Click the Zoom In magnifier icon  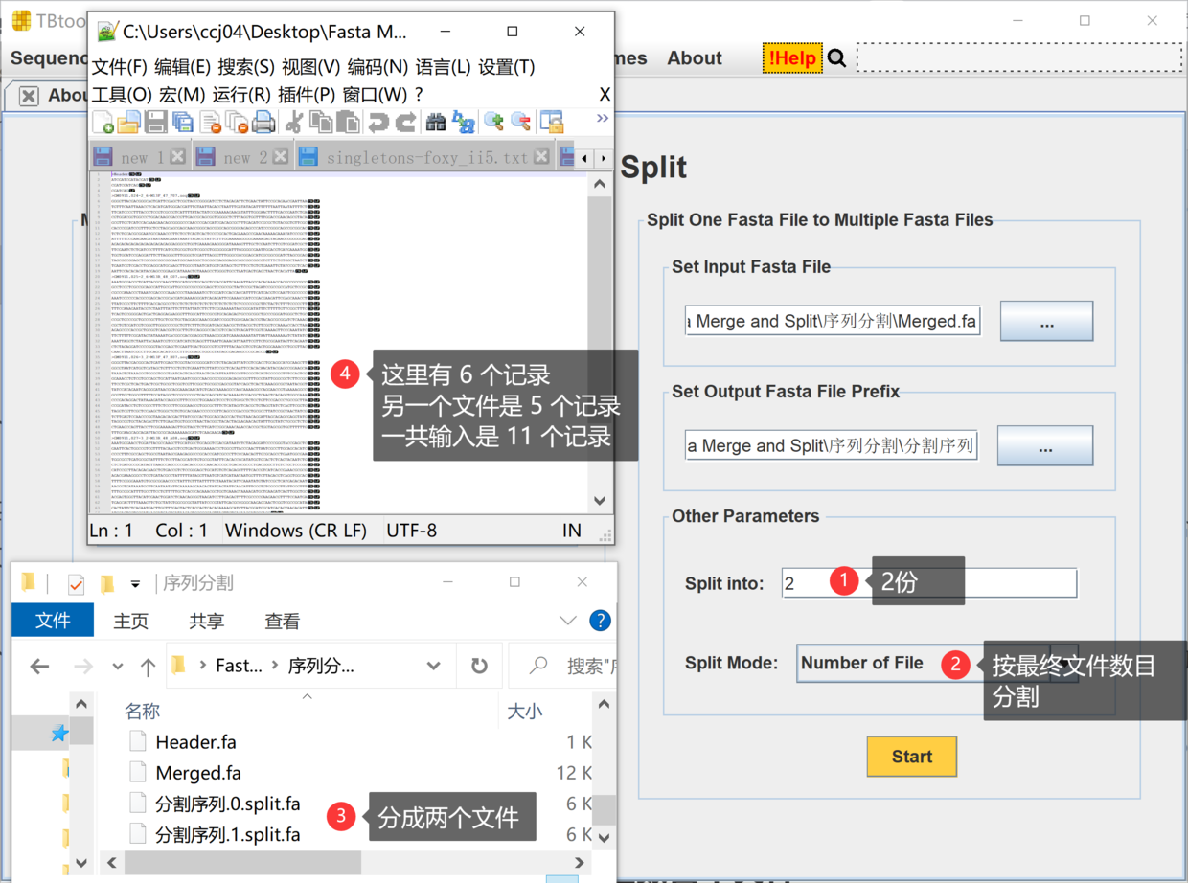[x=494, y=122]
